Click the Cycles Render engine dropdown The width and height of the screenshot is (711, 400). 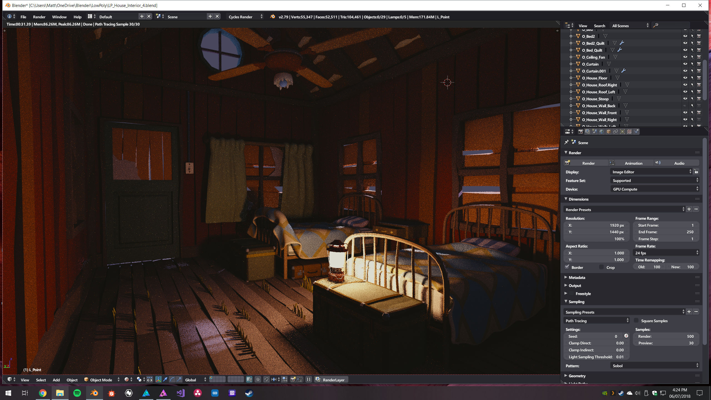(x=242, y=16)
